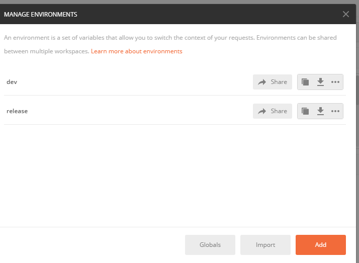The height and width of the screenshot is (263, 359).
Task: Duplicate the dev environment
Action: (305, 82)
